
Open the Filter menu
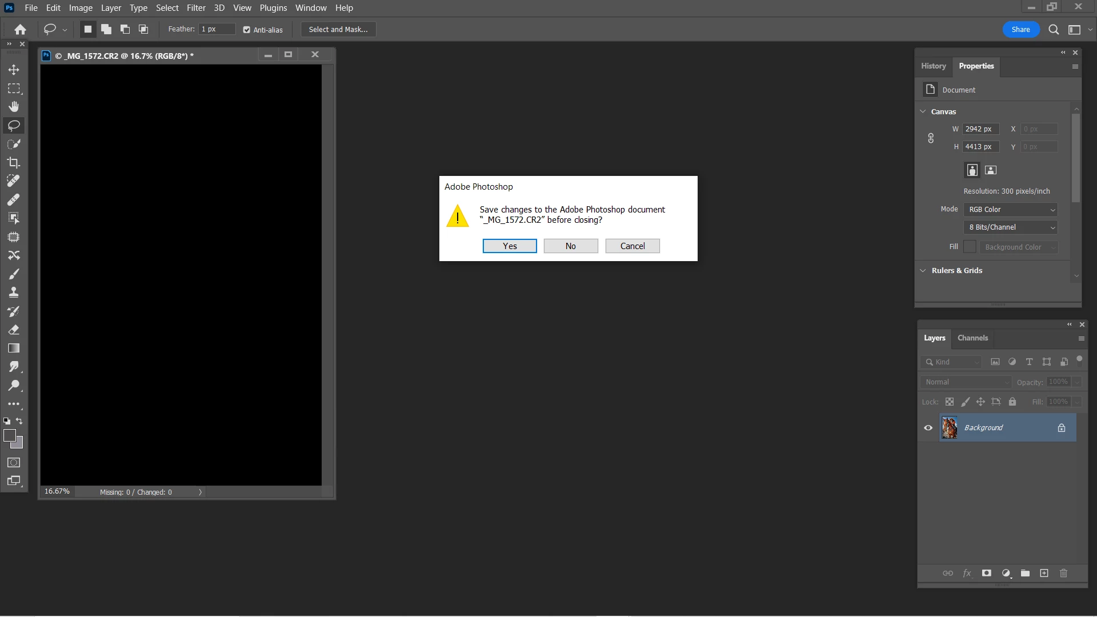(x=196, y=8)
